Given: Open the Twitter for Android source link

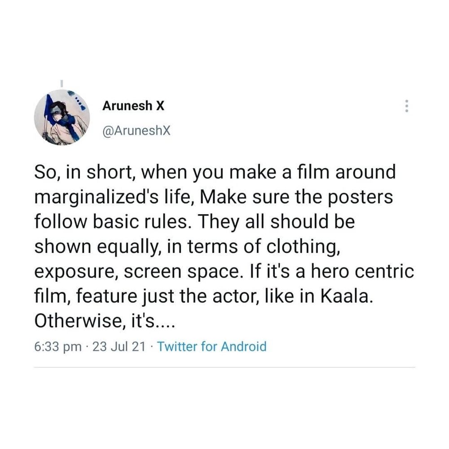Looking at the screenshot, I should click(x=212, y=347).
